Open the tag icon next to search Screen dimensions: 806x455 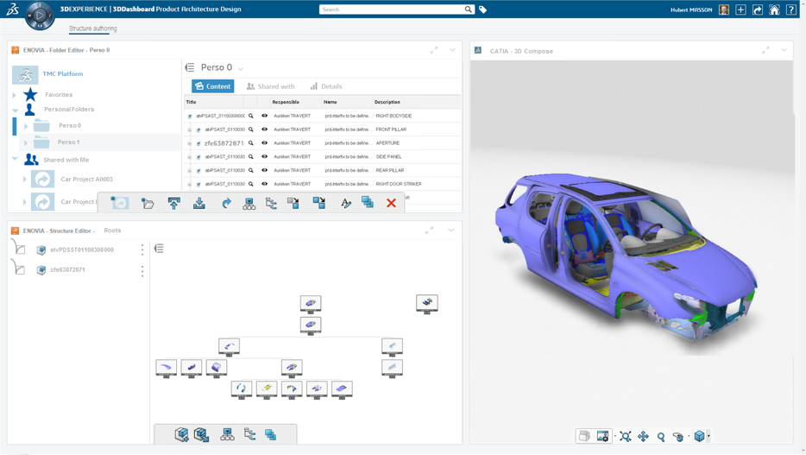tap(482, 9)
